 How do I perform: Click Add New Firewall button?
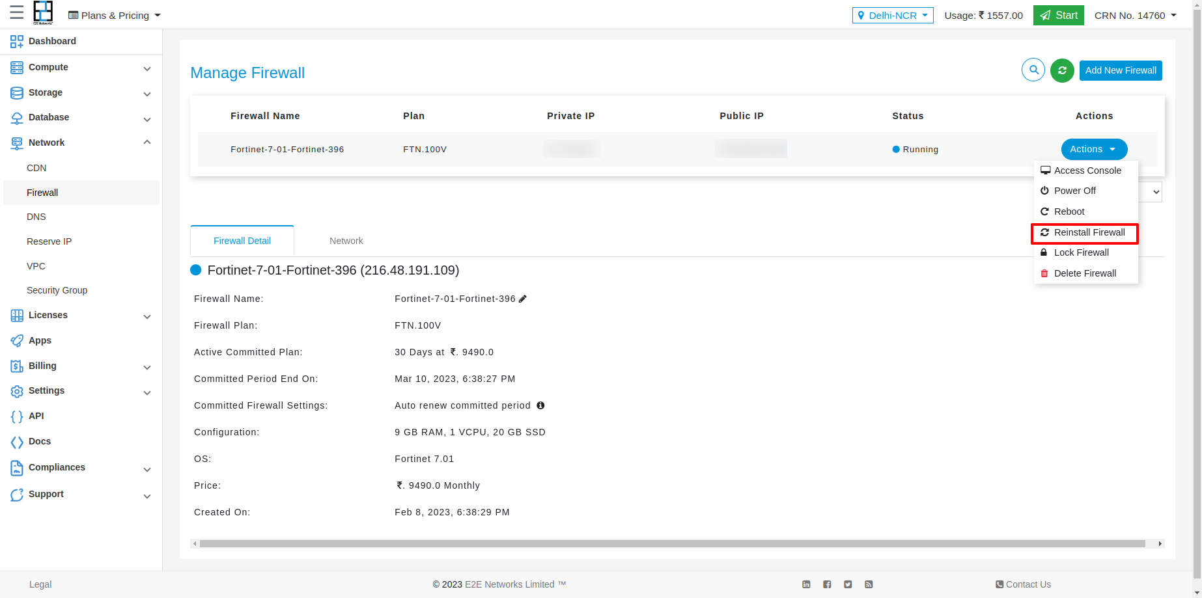coord(1121,70)
